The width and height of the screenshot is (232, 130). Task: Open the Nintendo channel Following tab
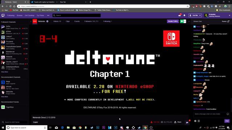108,21
